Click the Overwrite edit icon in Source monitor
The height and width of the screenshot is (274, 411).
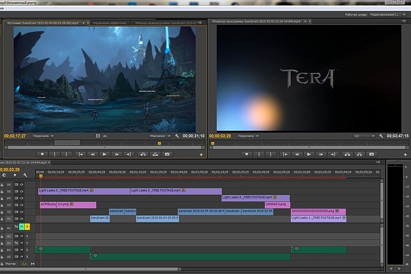coord(155,154)
